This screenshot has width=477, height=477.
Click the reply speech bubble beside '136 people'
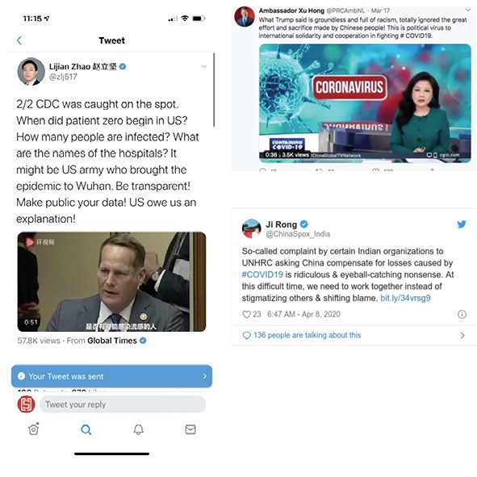click(x=246, y=335)
